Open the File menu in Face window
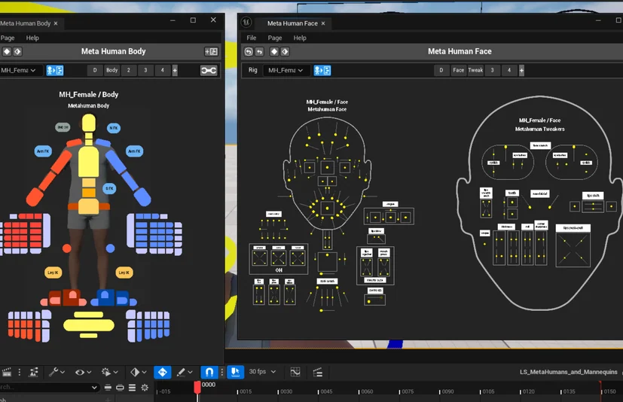This screenshot has height=402, width=623. [x=251, y=38]
